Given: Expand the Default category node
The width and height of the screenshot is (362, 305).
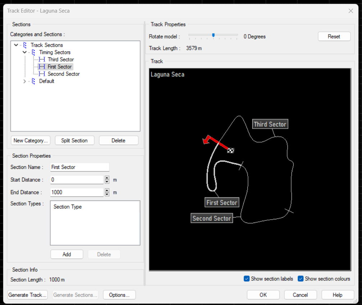Looking at the screenshot, I should click(x=24, y=81).
